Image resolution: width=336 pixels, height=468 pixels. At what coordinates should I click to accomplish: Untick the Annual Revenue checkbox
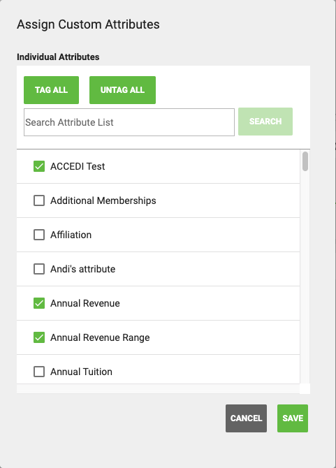click(39, 303)
